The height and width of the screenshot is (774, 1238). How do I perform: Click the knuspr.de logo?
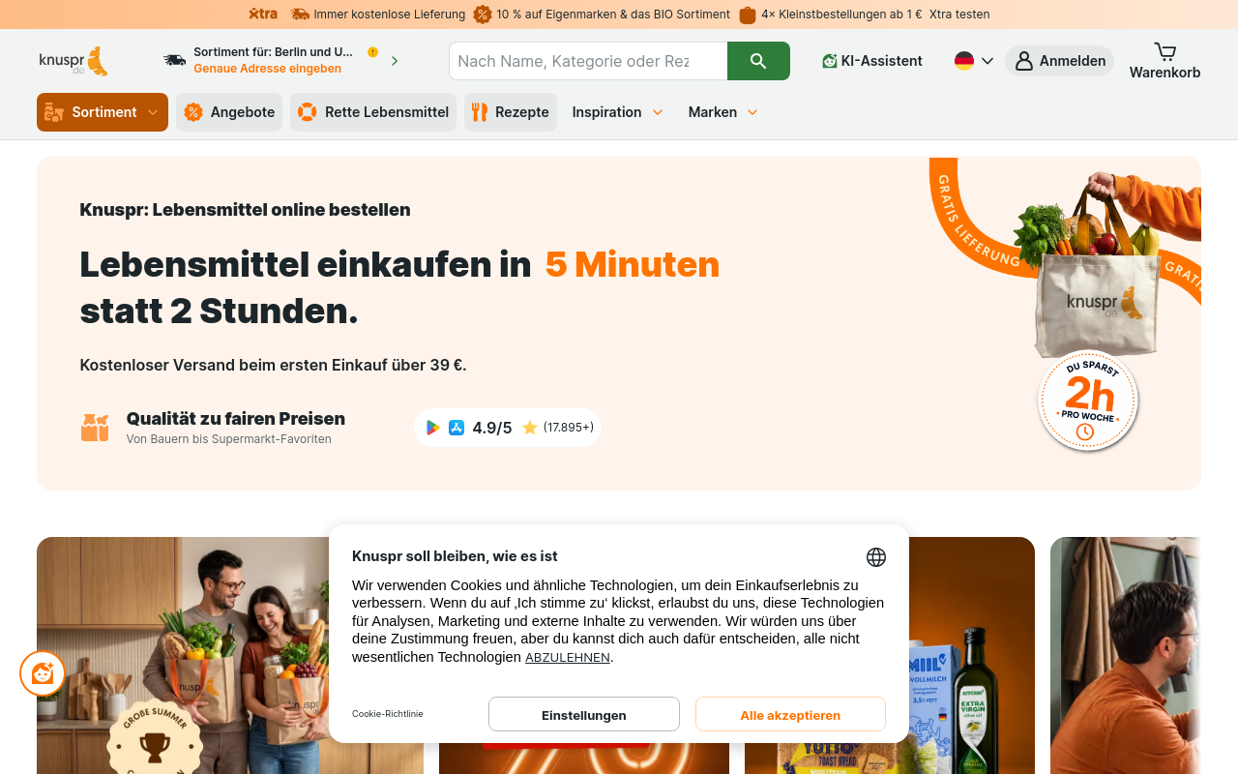point(74,61)
